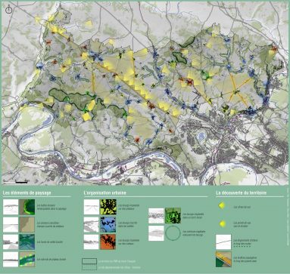Image resolution: width=290 pixels, height=274 pixels.
Task: Pick the yellow-green and black village swatch
Action: (x=108, y=207)
